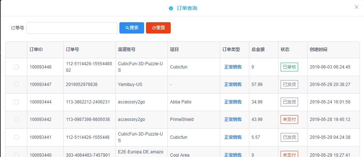Click the red 重置 button
The image size is (364, 157).
[158, 28]
